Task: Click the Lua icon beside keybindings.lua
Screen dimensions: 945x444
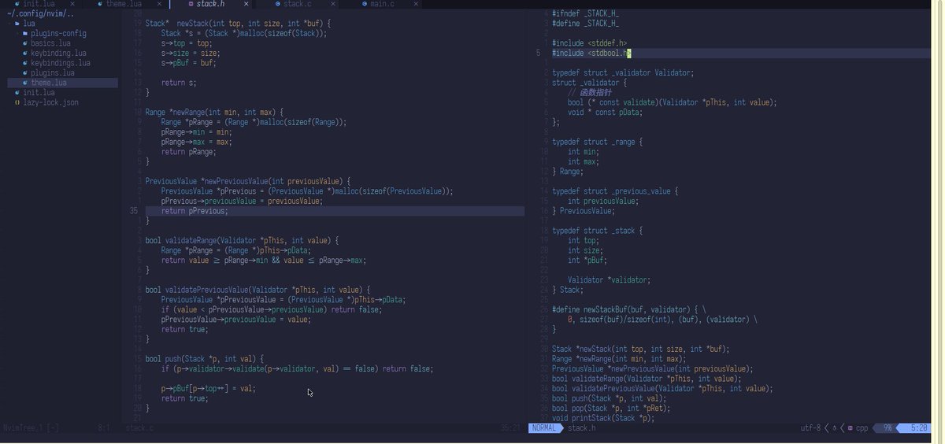Action: (26, 63)
